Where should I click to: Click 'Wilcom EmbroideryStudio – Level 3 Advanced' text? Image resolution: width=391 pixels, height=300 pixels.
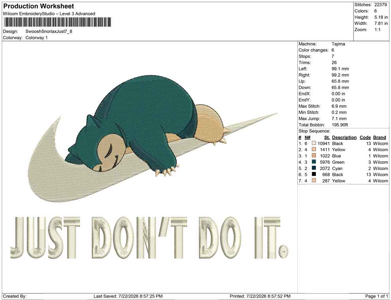(49, 14)
